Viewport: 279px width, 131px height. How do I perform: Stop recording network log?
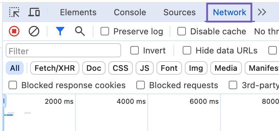point(14,31)
